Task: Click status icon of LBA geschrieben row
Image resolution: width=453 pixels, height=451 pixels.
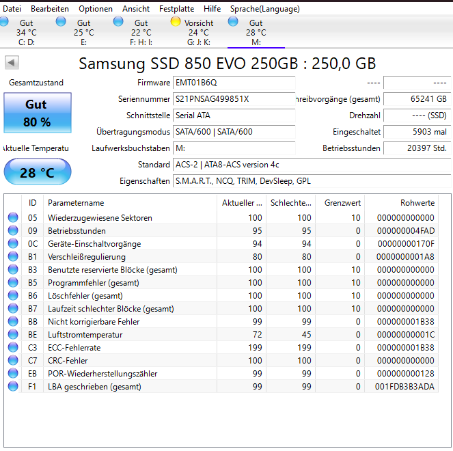Action: tap(13, 387)
